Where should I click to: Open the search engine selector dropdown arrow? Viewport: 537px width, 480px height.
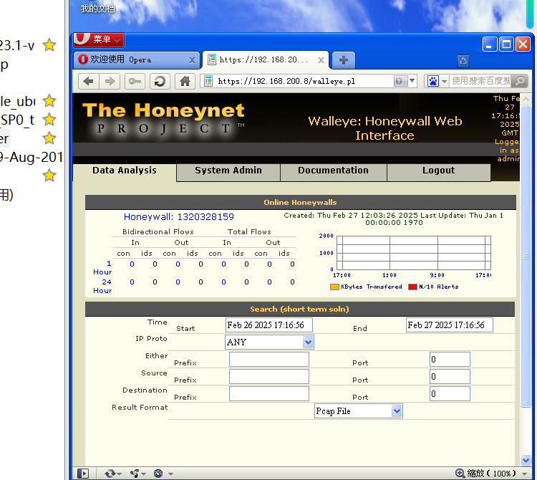444,82
